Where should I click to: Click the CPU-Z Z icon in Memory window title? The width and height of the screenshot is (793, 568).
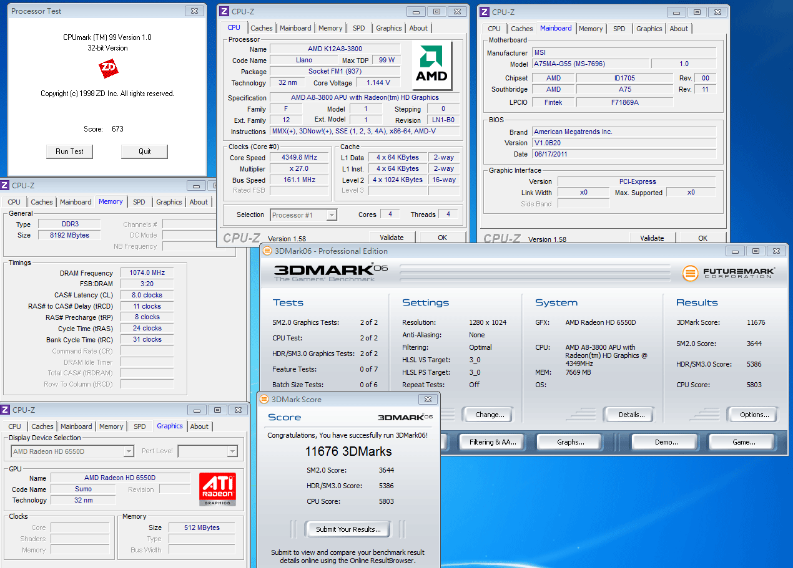pyautogui.click(x=5, y=185)
